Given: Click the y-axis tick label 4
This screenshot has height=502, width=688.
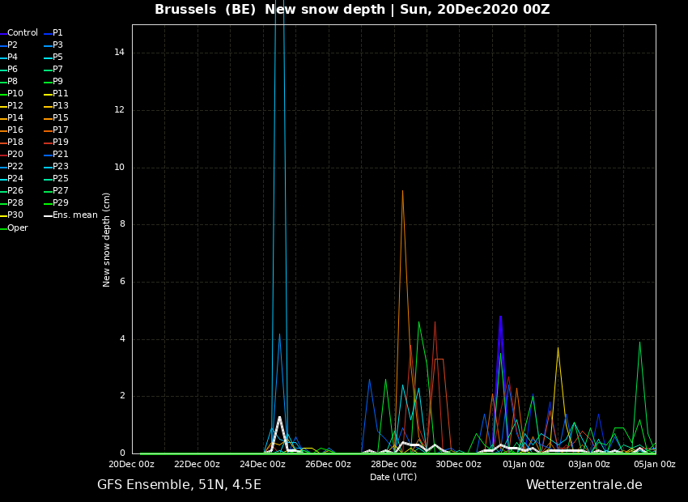Looking at the screenshot, I should [x=122, y=338].
